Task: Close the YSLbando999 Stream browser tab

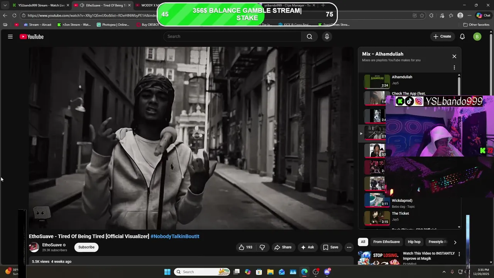Action: pos(68,5)
